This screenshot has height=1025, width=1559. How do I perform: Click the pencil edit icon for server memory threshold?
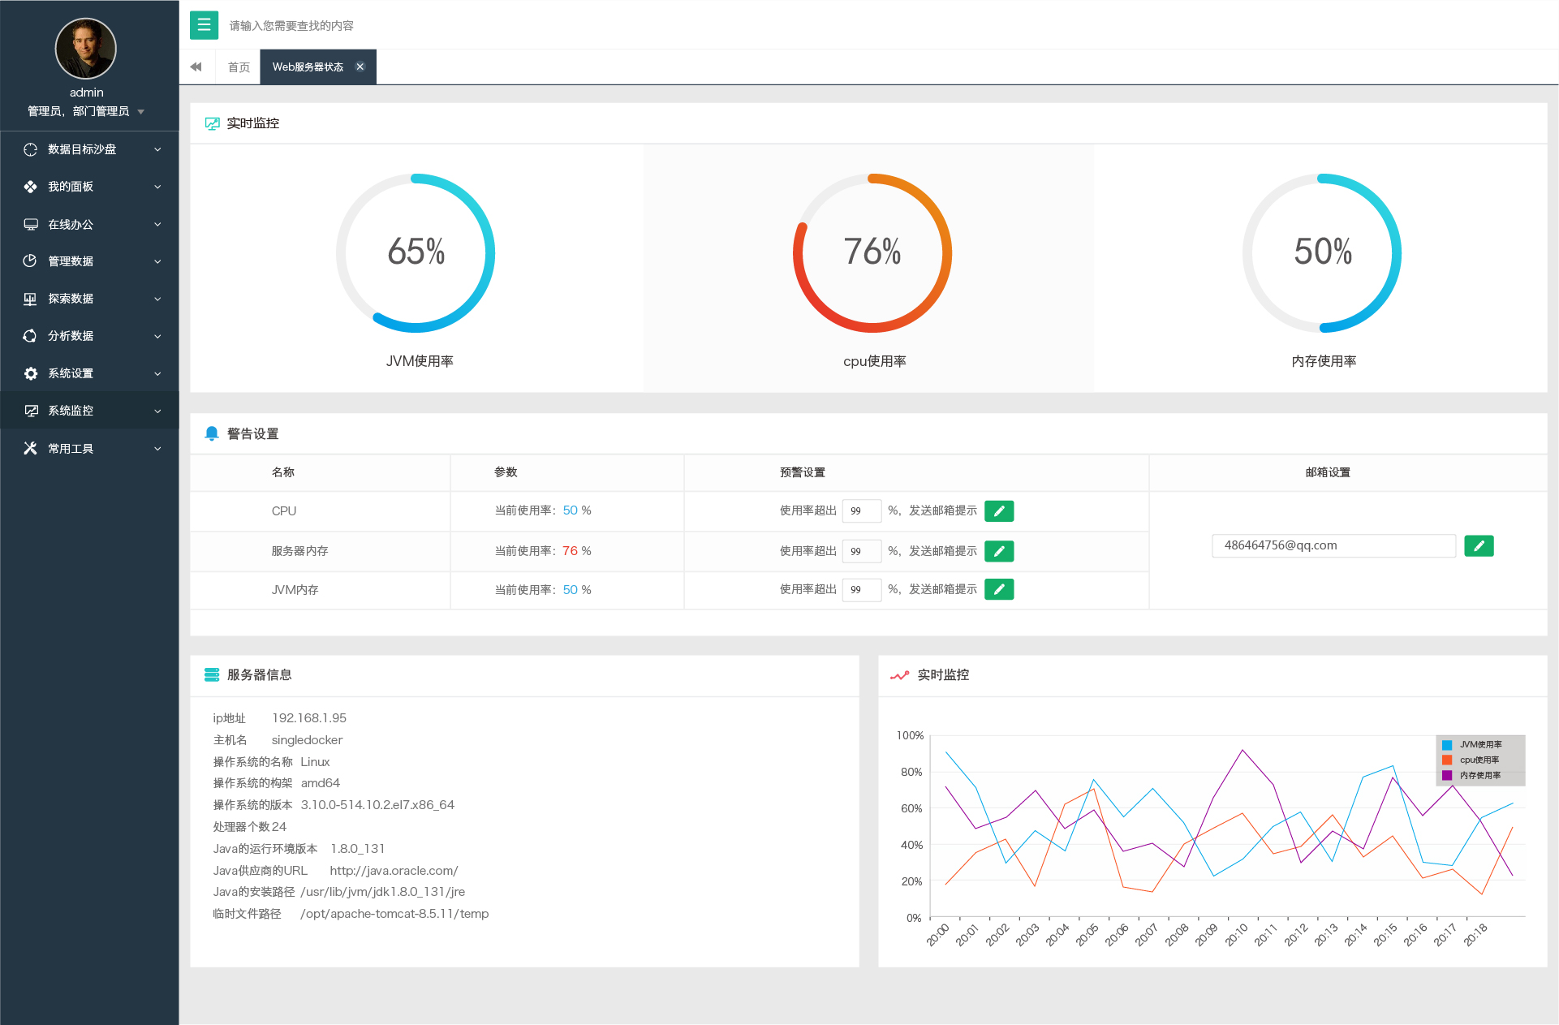coord(999,552)
